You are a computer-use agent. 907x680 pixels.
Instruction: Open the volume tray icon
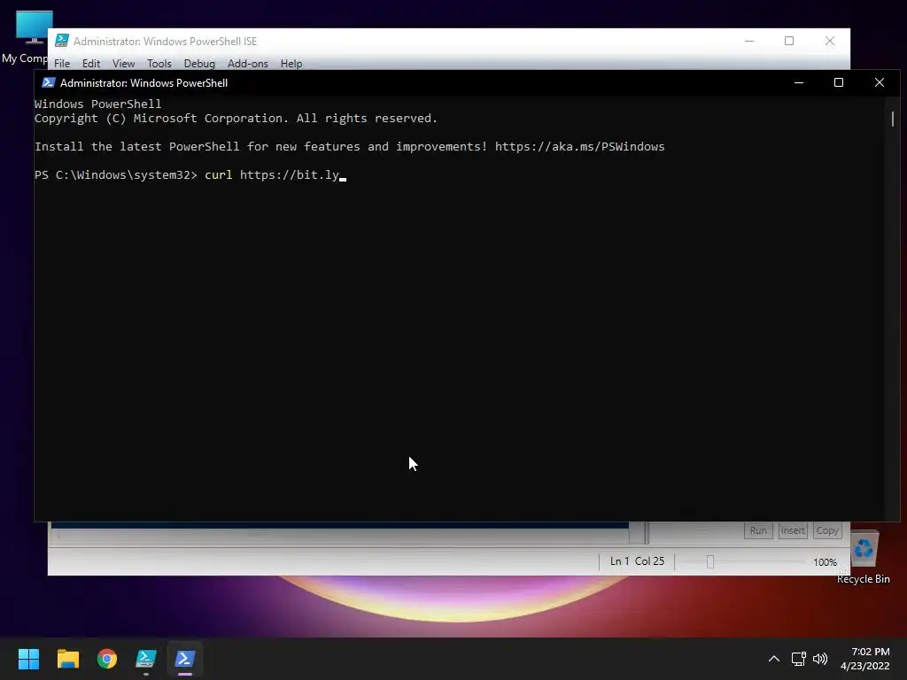pyautogui.click(x=820, y=659)
